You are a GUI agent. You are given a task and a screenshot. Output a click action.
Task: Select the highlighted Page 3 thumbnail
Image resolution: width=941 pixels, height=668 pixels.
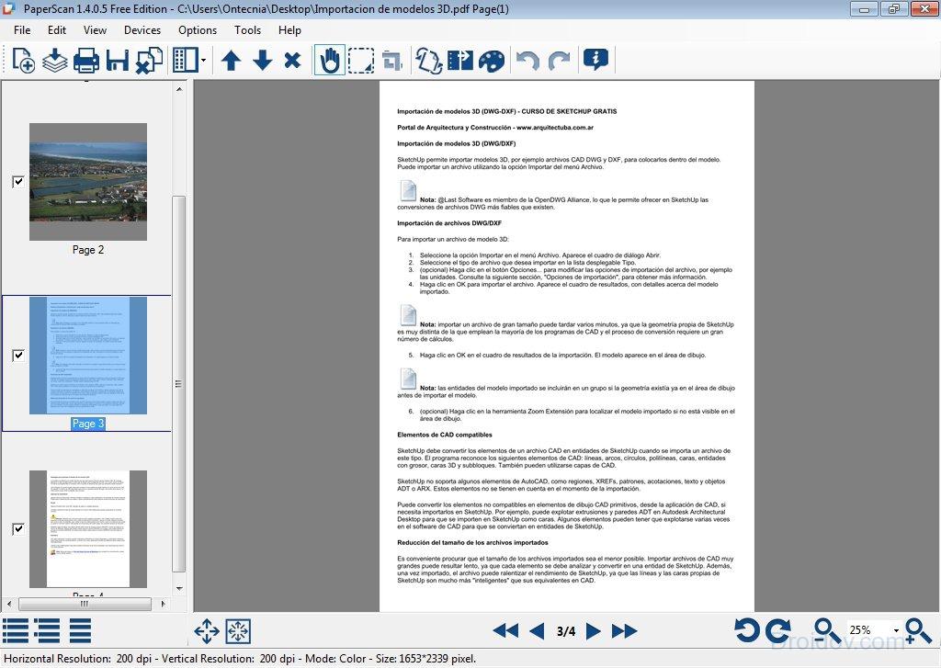(x=88, y=356)
